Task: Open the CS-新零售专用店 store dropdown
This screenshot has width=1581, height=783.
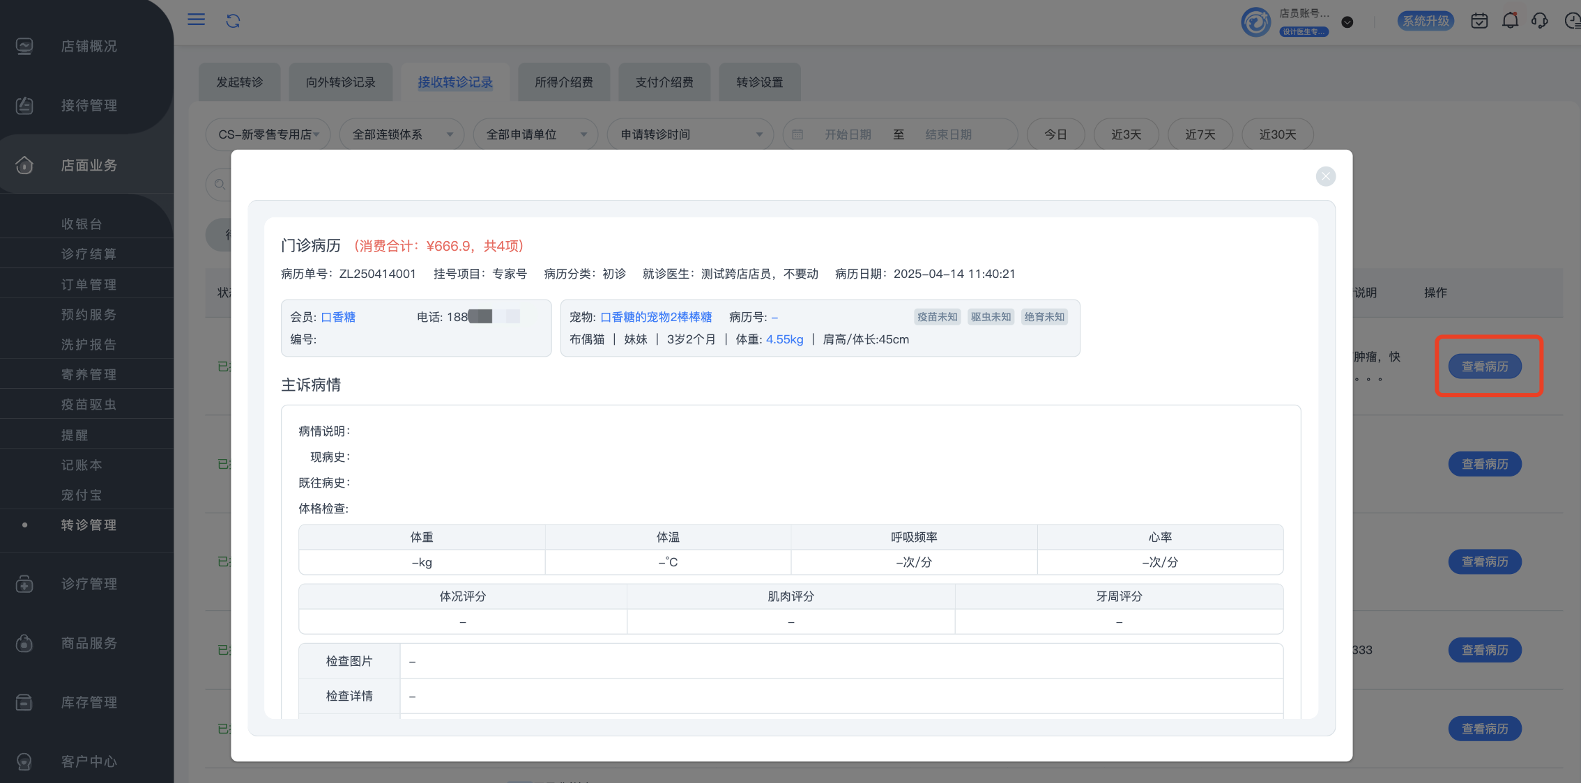Action: 268,134
